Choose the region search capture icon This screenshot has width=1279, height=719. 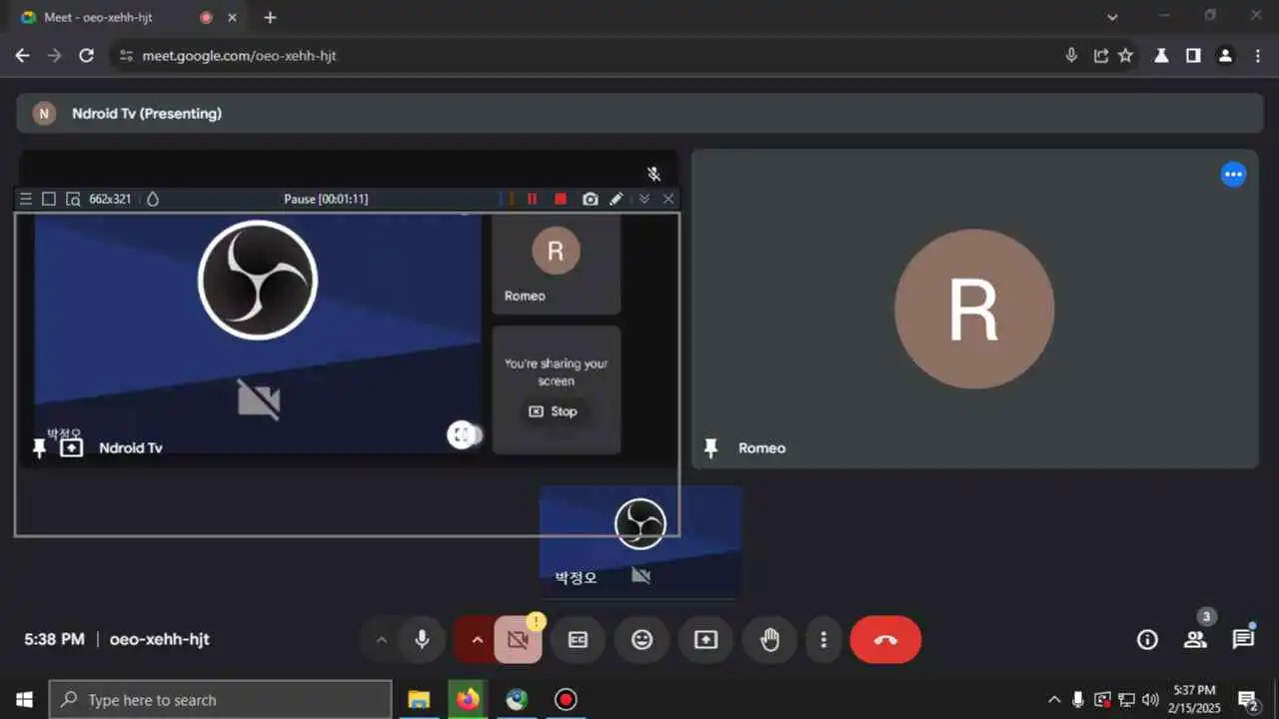click(73, 199)
